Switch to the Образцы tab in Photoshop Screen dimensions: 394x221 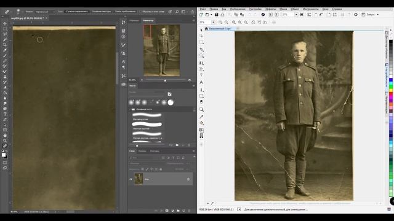(134, 20)
